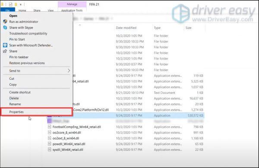Click the 9/30/2020 8:57 PM folder row

click(126, 64)
